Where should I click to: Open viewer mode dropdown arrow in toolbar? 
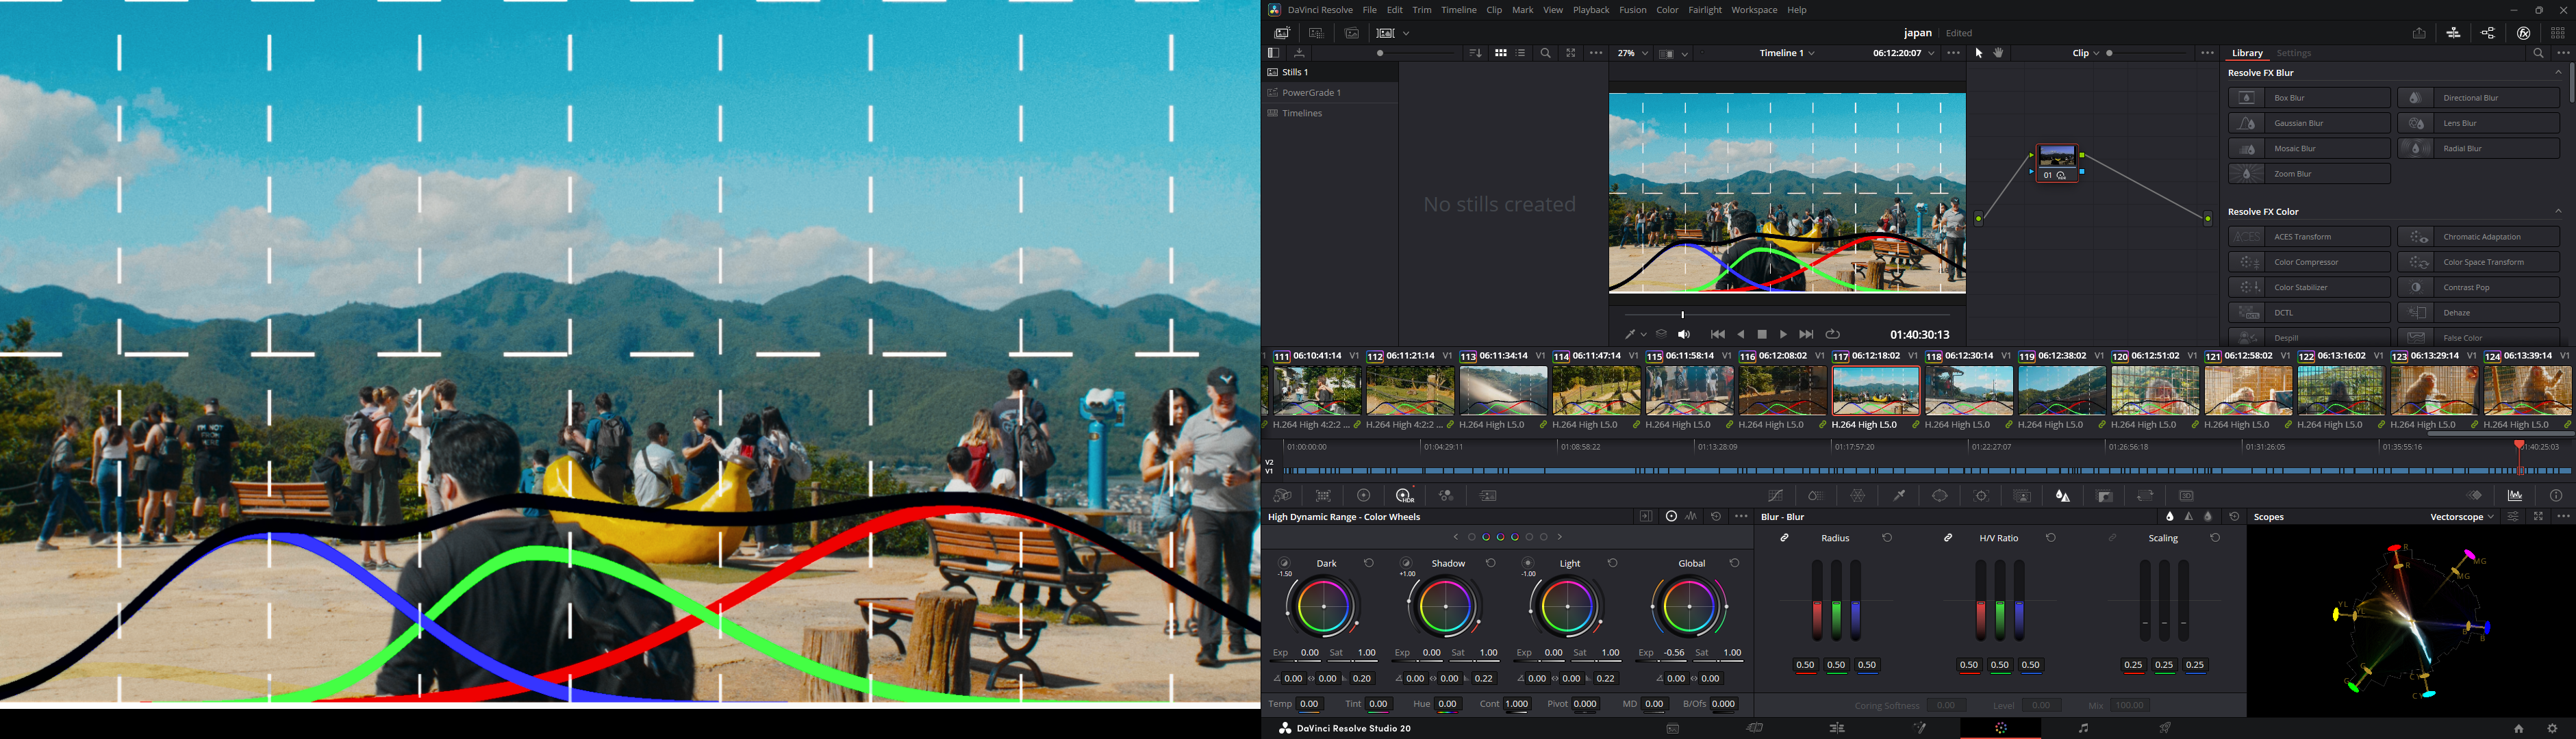(x=1685, y=54)
